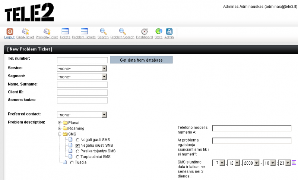
Task: Go to the Tickets link
Action: (x=65, y=37)
